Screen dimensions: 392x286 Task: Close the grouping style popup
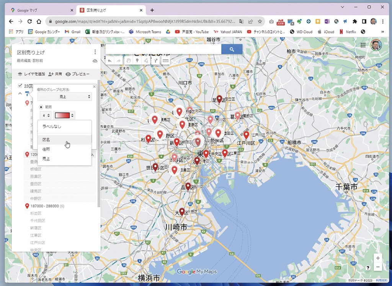pyautogui.click(x=94, y=87)
